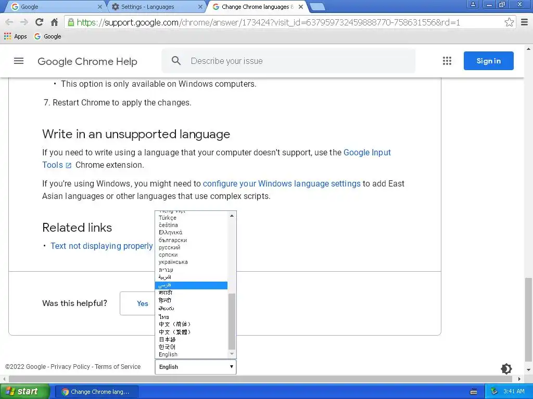
Task: Click the Describe your issue search field
Action: [288, 61]
